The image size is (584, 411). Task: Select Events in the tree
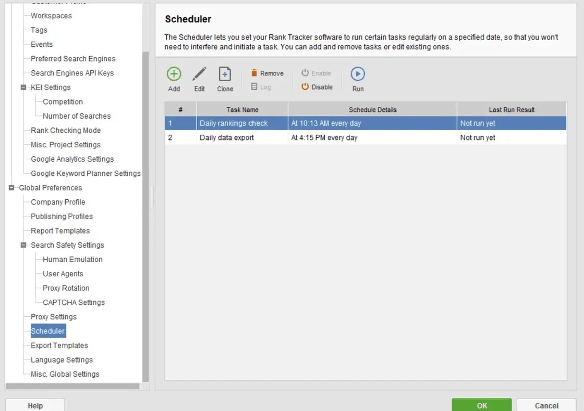(42, 44)
